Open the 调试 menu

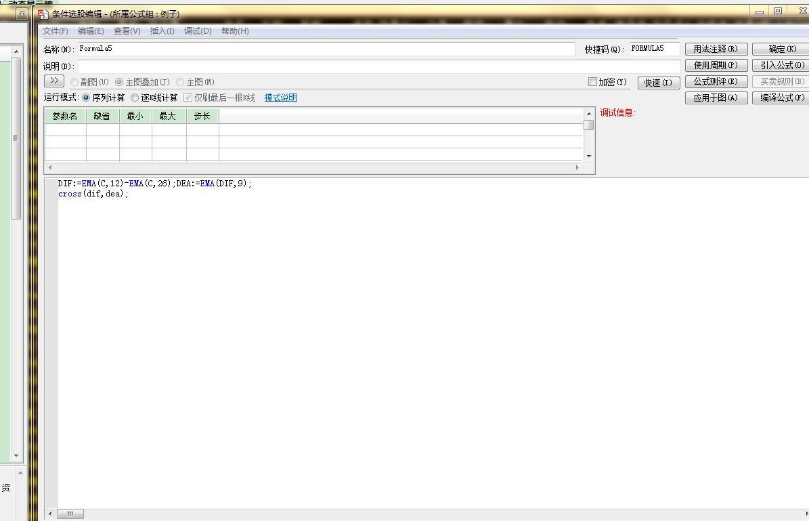[198, 31]
